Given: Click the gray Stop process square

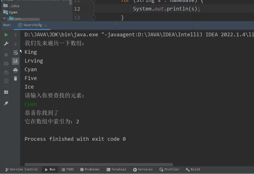Looking at the screenshot, I should tap(6, 55).
